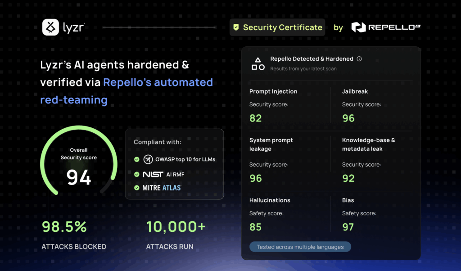This screenshot has width=461, height=271.
Task: Click the Tested across multiple languages pill
Action: coord(300,247)
